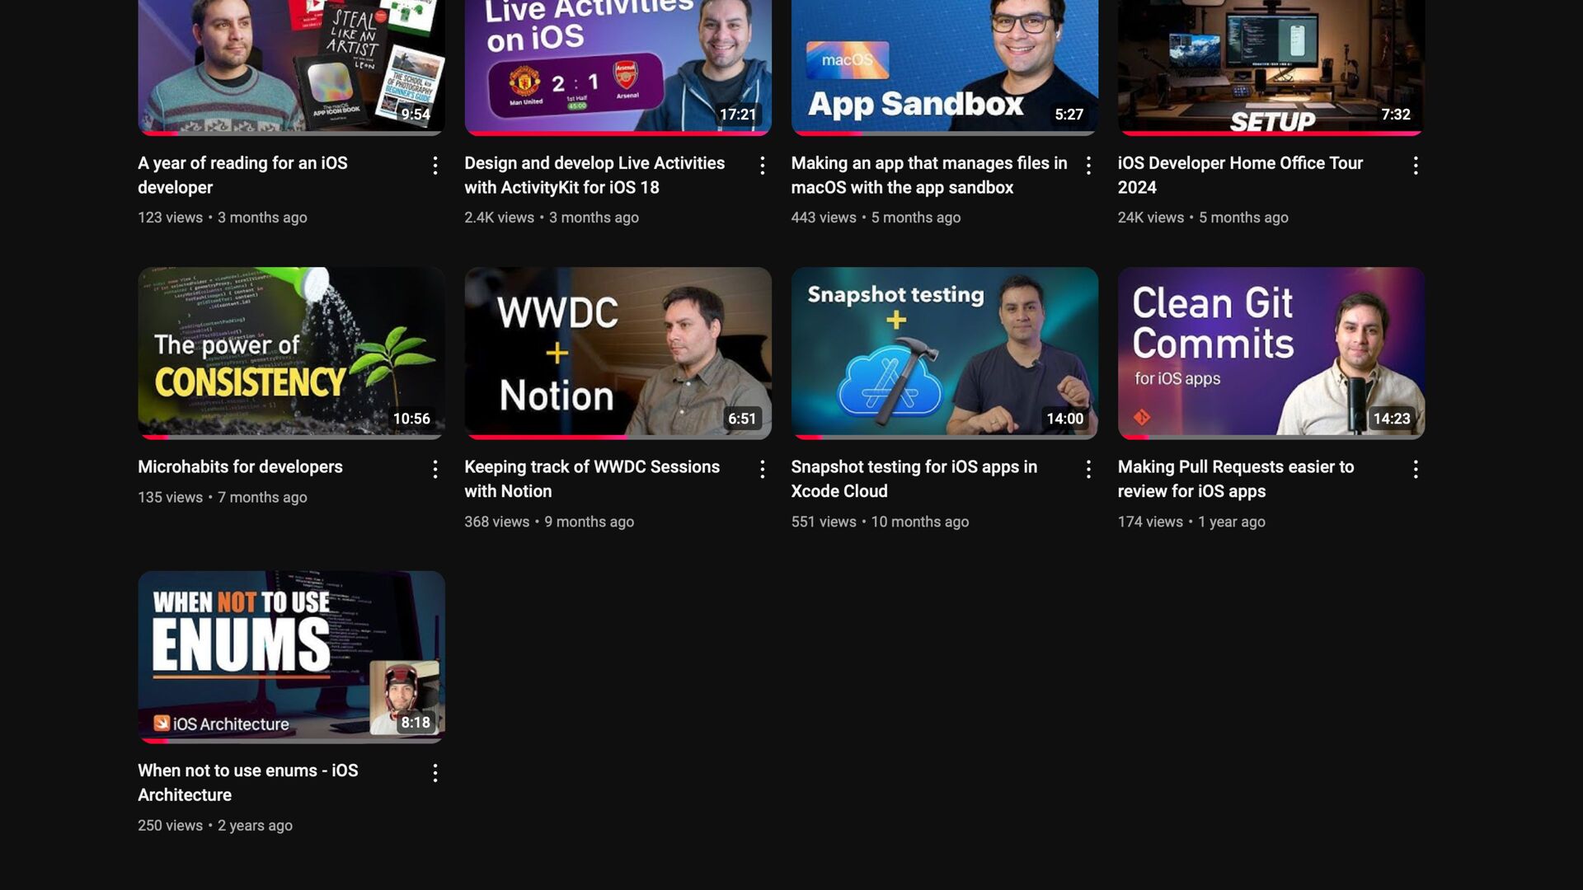The height and width of the screenshot is (890, 1583).
Task: Open more actions for Snapshot testing video
Action: [1088, 470]
